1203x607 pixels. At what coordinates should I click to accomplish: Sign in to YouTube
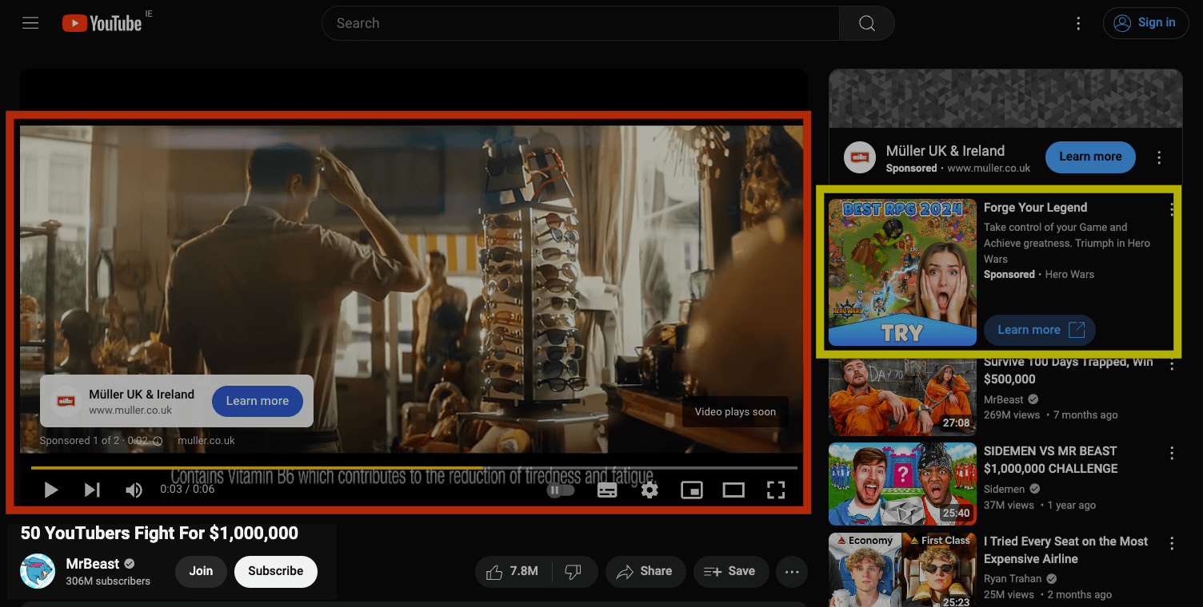[1145, 23]
